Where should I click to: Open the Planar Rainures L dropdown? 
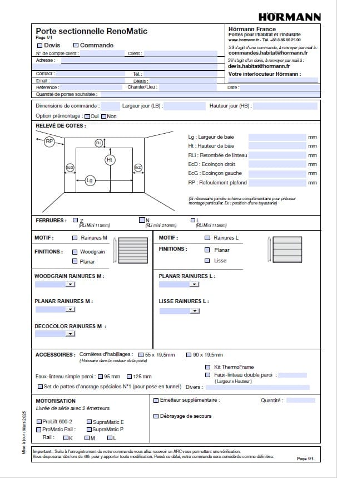click(194, 285)
